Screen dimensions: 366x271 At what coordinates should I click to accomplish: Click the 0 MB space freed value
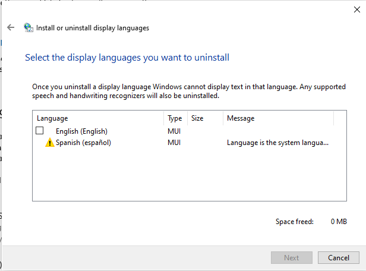pyautogui.click(x=339, y=221)
